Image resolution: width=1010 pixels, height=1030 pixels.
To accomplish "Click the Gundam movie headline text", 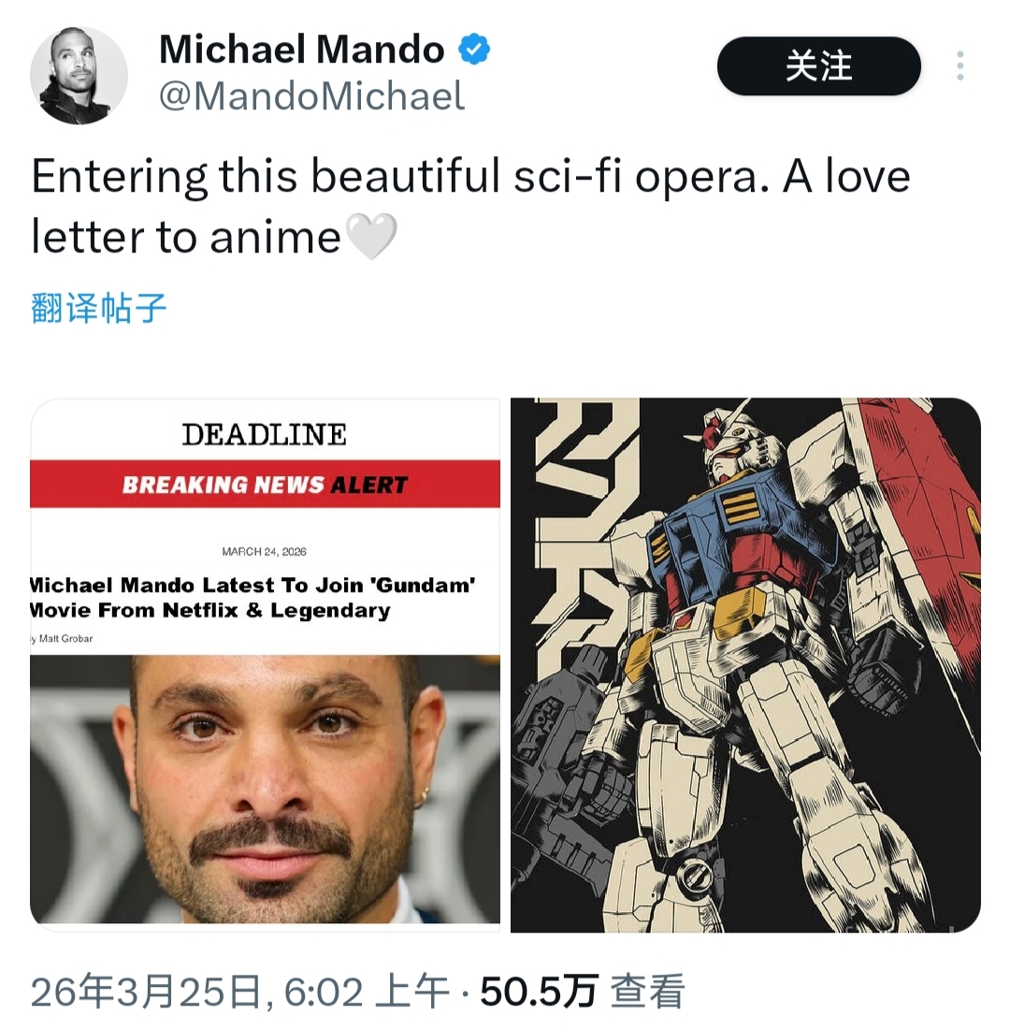I will (252, 598).
